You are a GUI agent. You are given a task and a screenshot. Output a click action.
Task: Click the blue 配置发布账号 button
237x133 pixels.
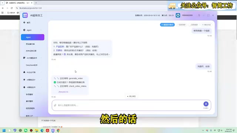(x=167, y=25)
